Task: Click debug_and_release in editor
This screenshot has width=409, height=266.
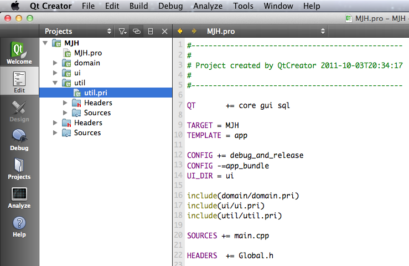Action: (267, 156)
